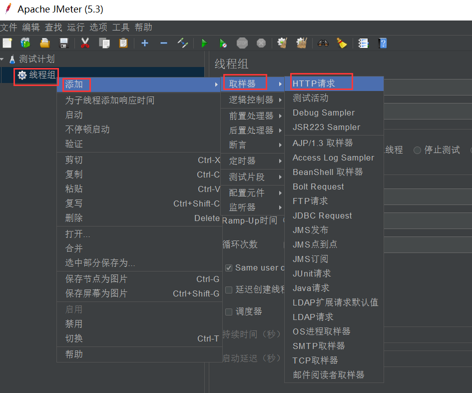Enable the Same user on each iteration checkbox

[x=228, y=267]
